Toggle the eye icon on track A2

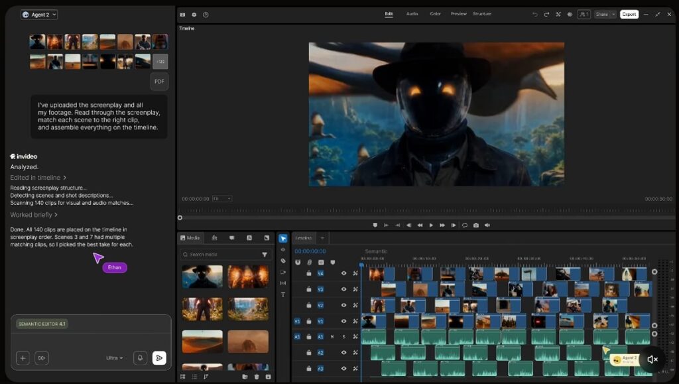pyautogui.click(x=344, y=352)
